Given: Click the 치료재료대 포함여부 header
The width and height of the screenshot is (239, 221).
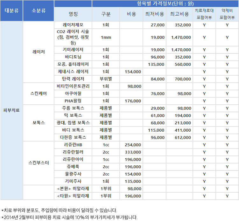Looking at the screenshot, I should click(x=204, y=14).
